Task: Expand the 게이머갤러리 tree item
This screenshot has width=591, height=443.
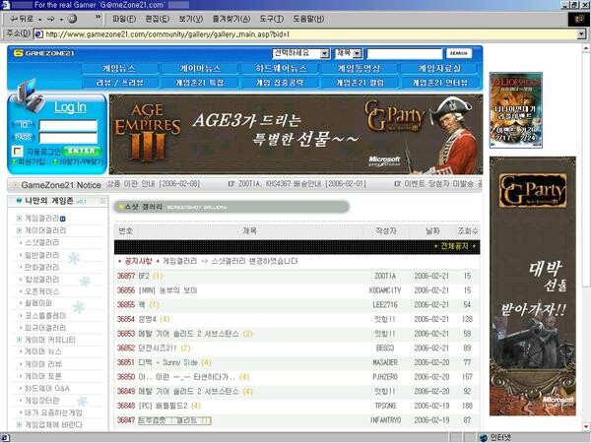Action: coord(20,229)
